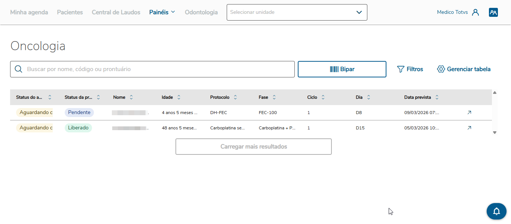Go to Minha agenda

[x=29, y=12]
